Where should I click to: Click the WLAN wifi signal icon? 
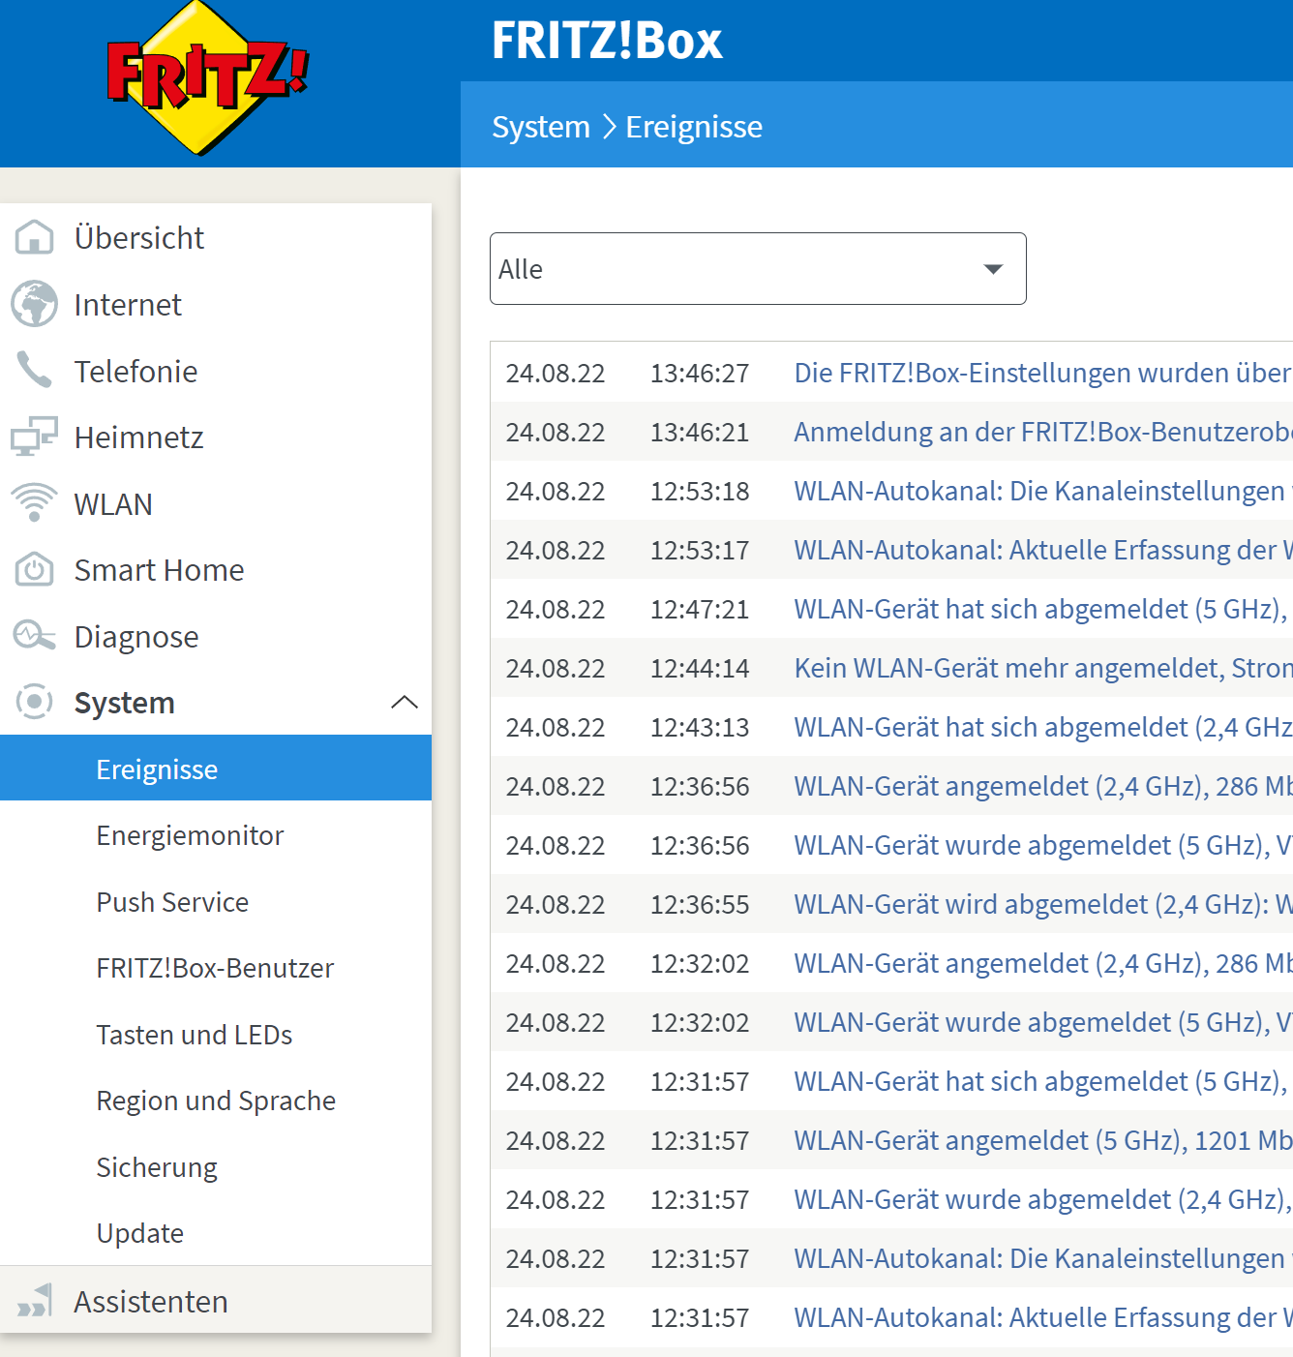point(34,503)
